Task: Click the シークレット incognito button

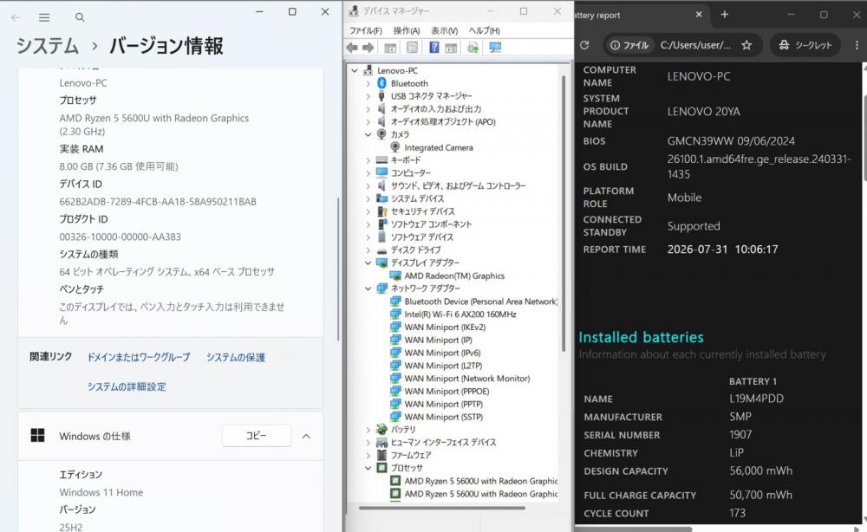Action: (805, 45)
